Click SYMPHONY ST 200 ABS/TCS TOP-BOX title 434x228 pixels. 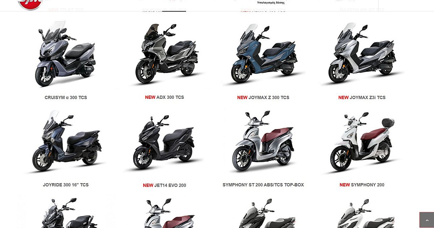point(263,185)
